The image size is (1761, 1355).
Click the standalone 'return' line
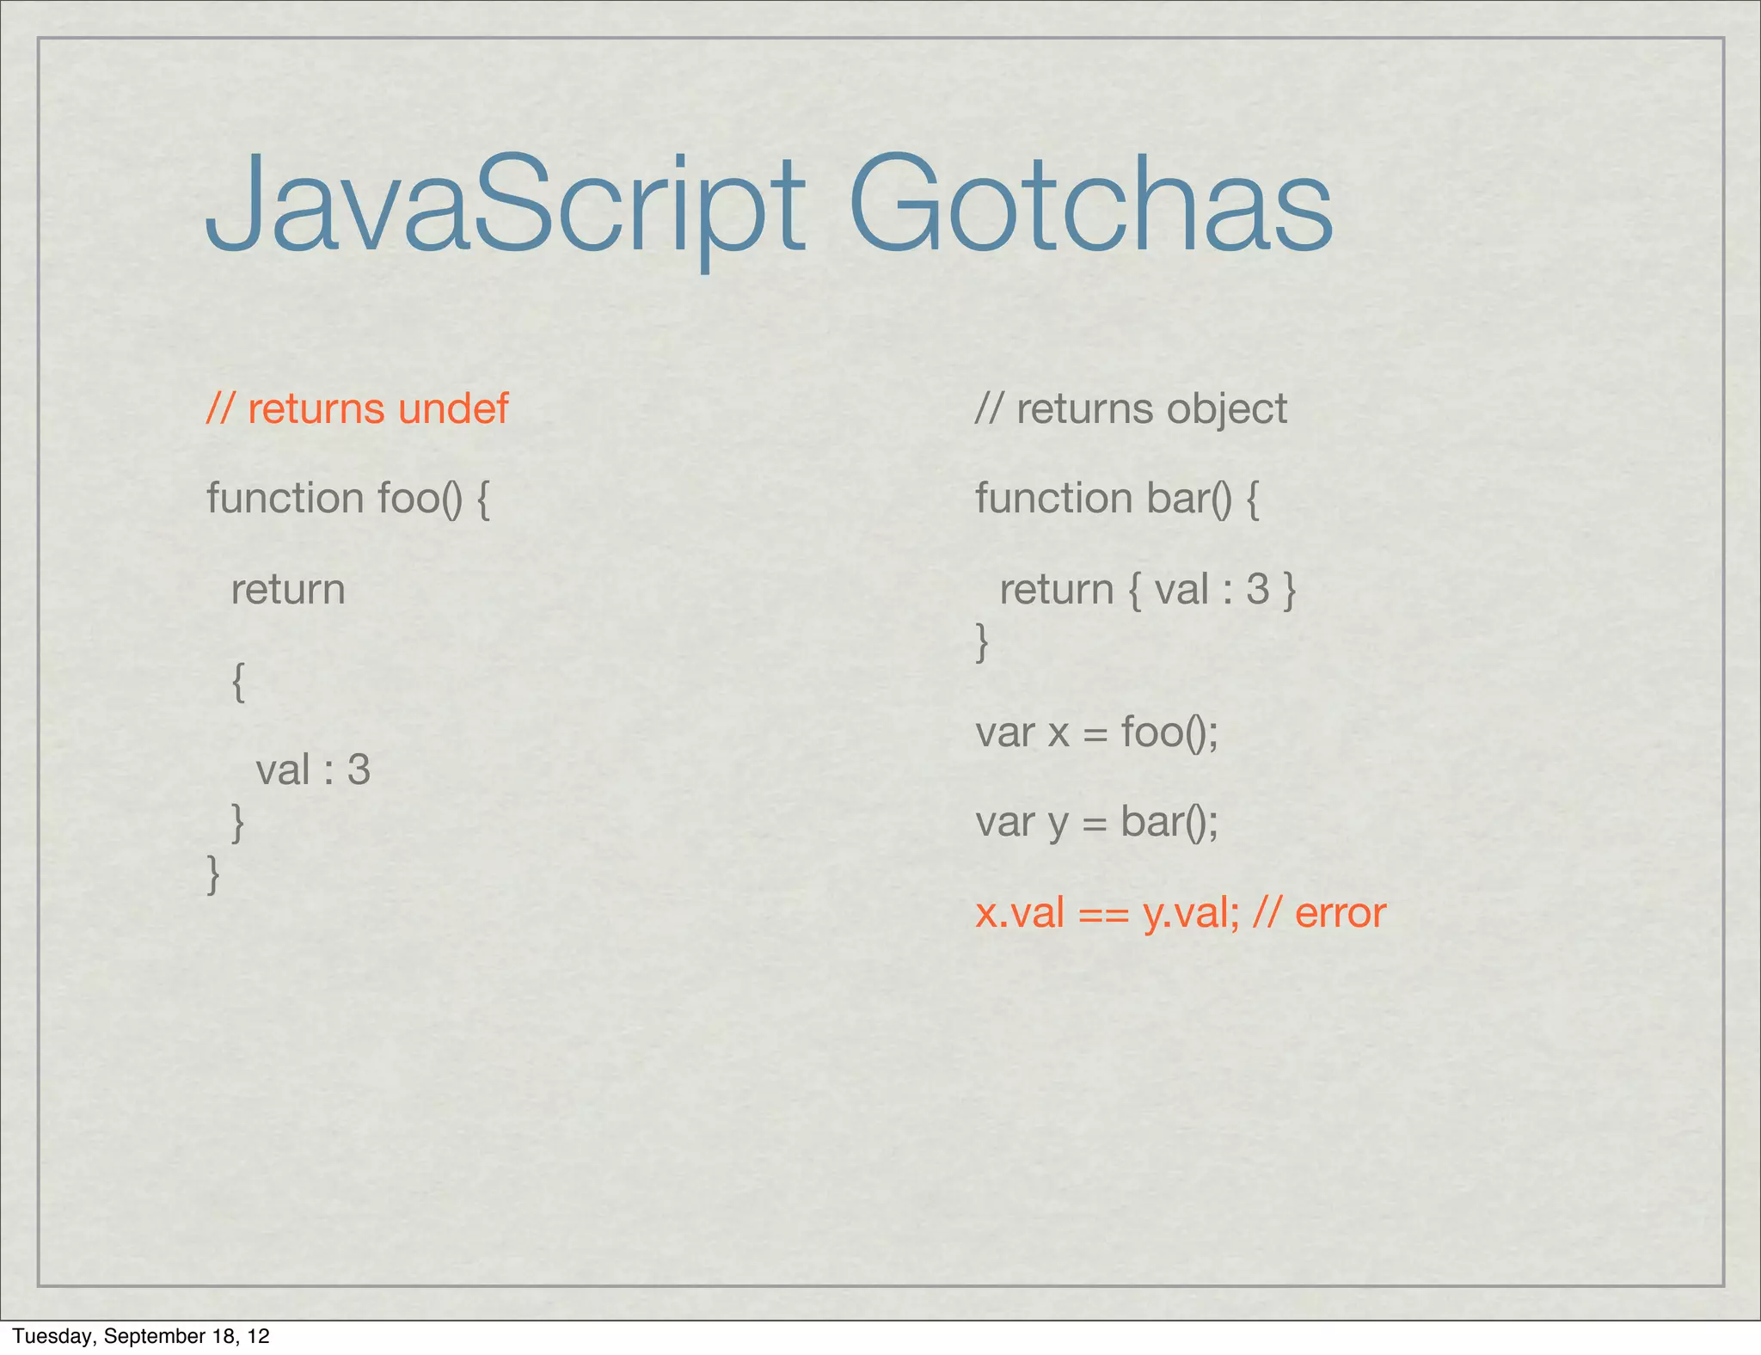288,590
